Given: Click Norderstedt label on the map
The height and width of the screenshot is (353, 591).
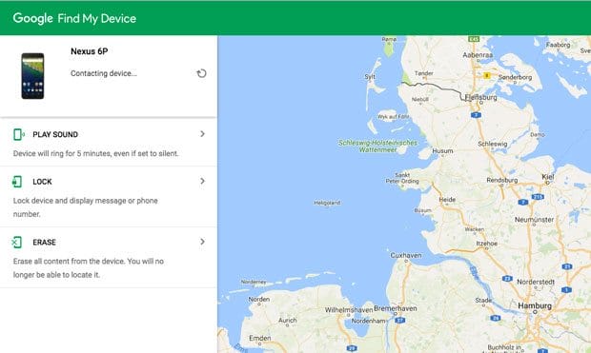Looking at the screenshot, I should [536, 282].
